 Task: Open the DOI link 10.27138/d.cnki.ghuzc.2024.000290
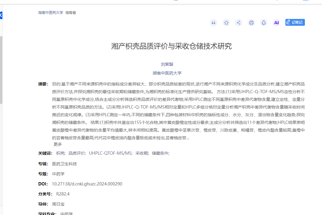coord(87,184)
